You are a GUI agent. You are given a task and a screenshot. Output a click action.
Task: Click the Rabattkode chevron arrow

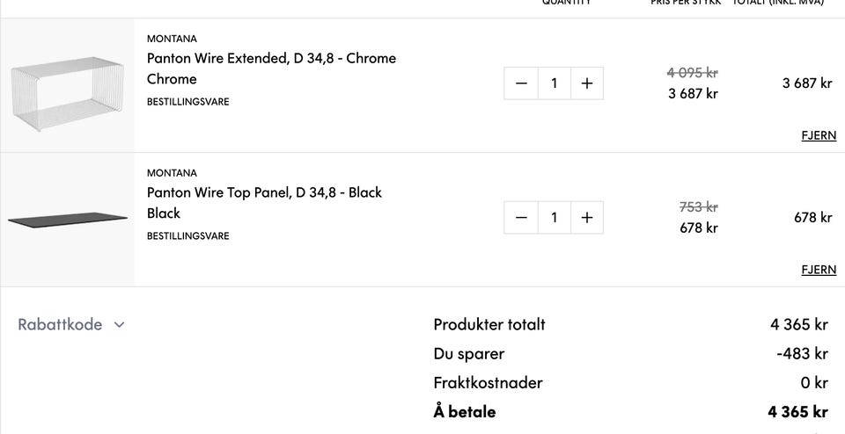pyautogui.click(x=120, y=325)
